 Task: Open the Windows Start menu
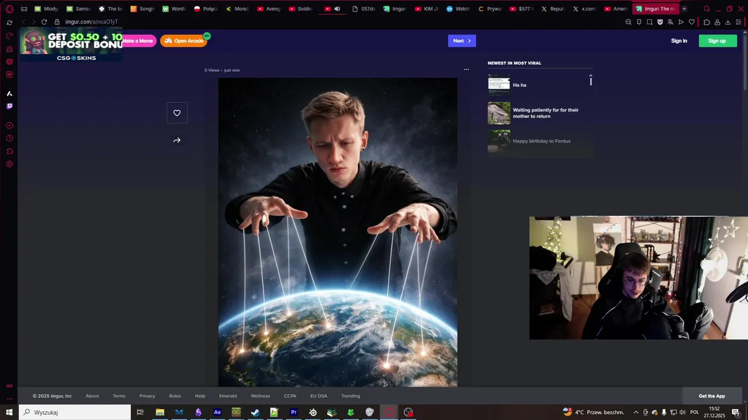pos(9,412)
